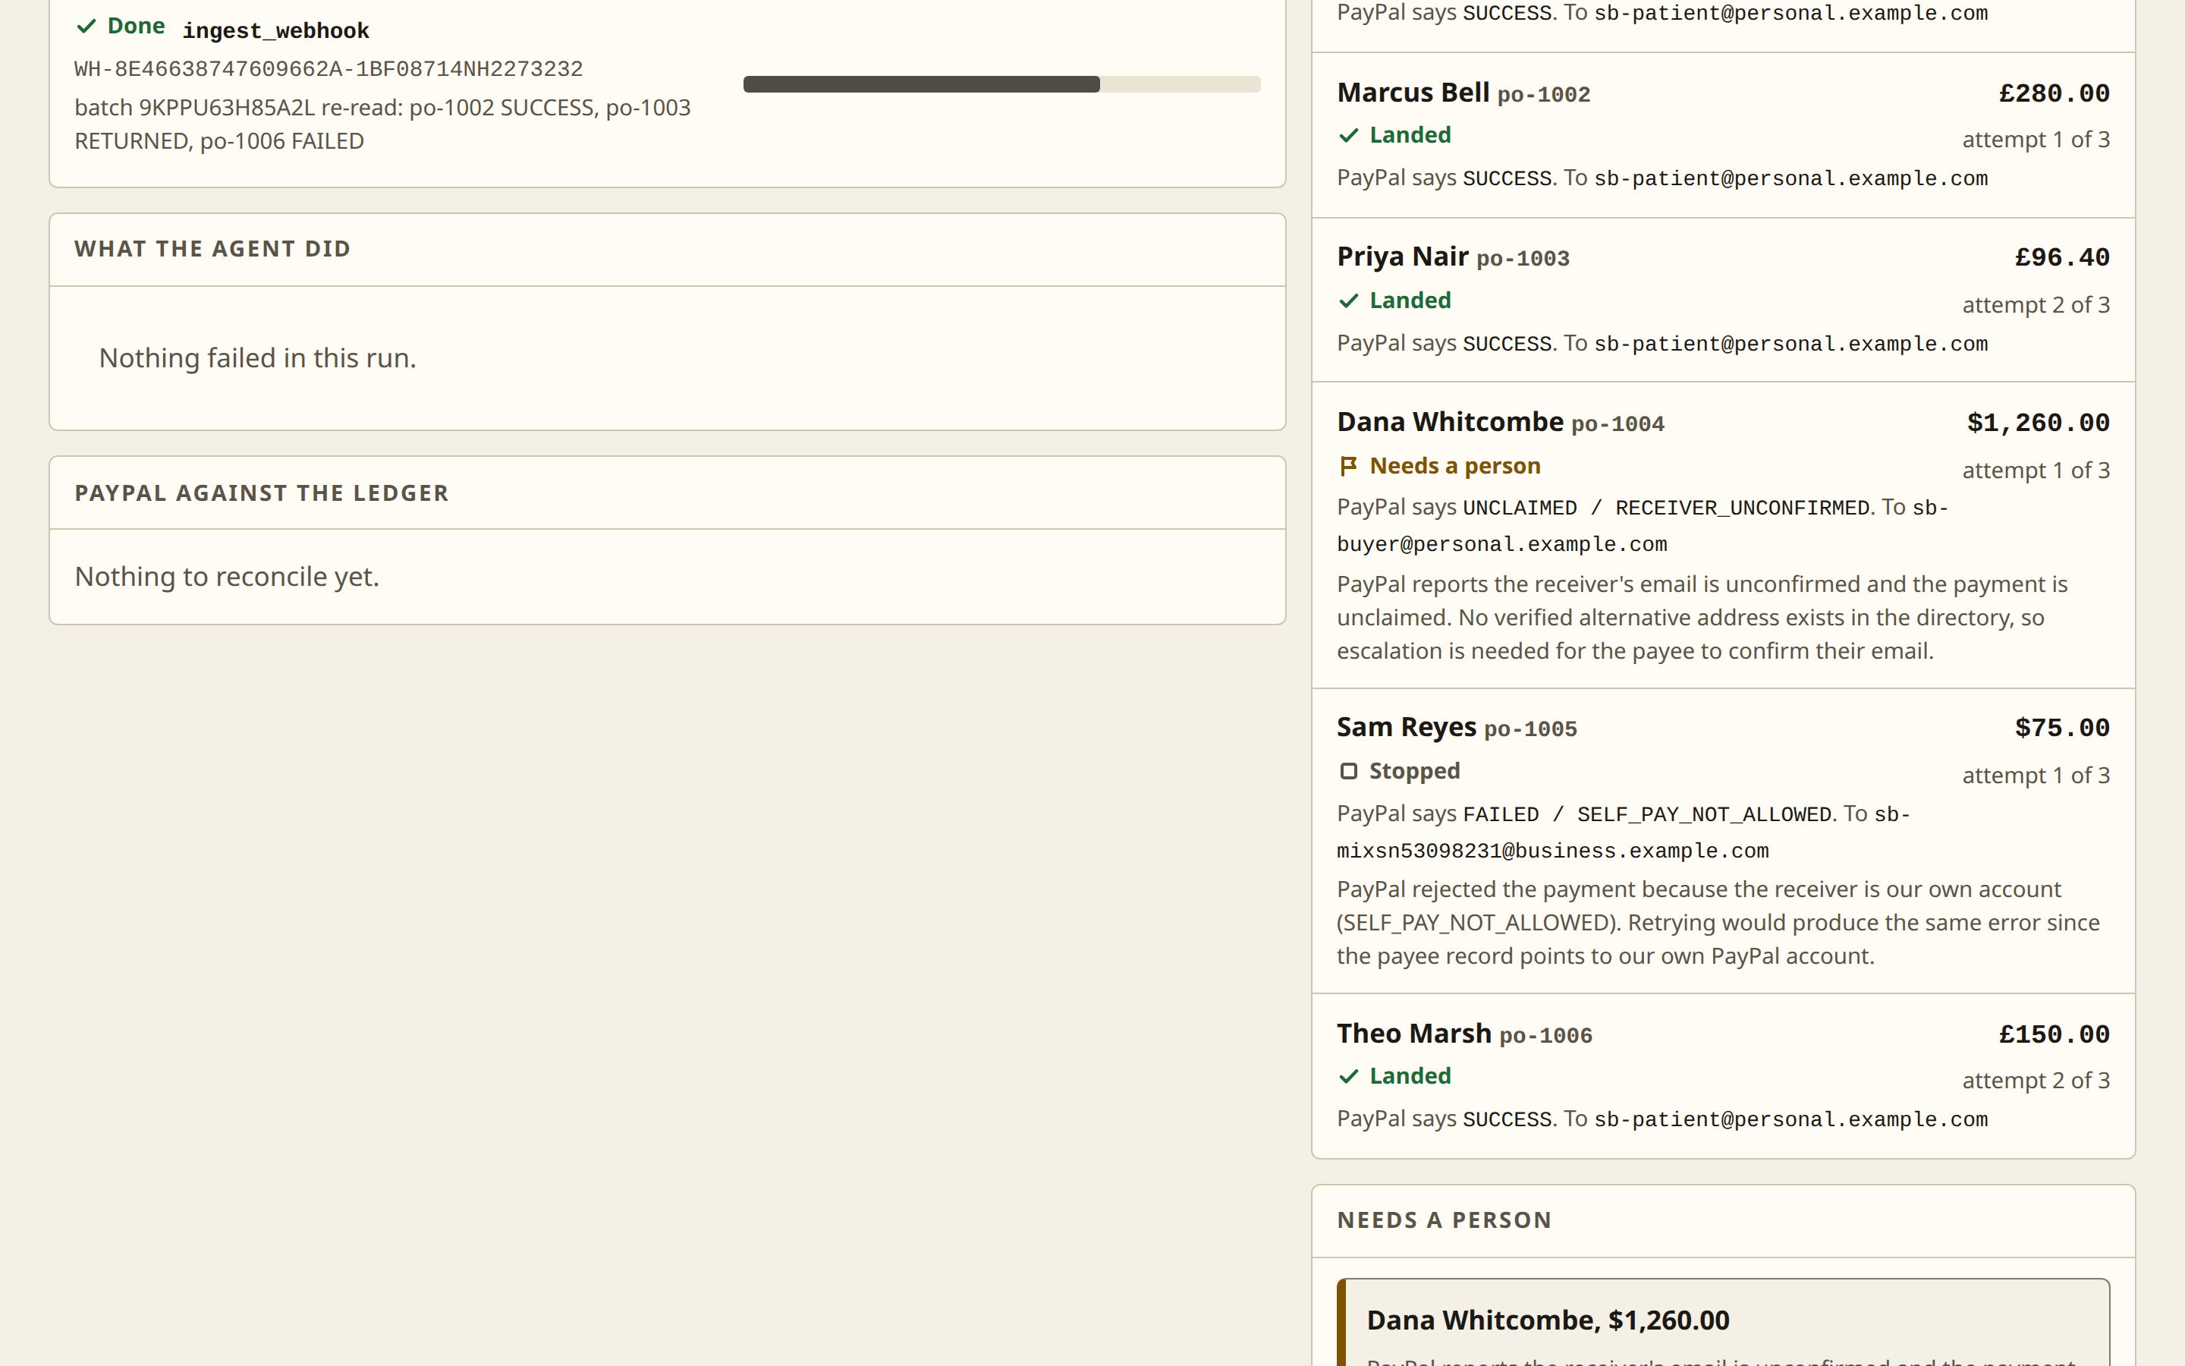Click sb-patient email under Marcus Bell
This screenshot has height=1366, width=2185.
(1790, 179)
